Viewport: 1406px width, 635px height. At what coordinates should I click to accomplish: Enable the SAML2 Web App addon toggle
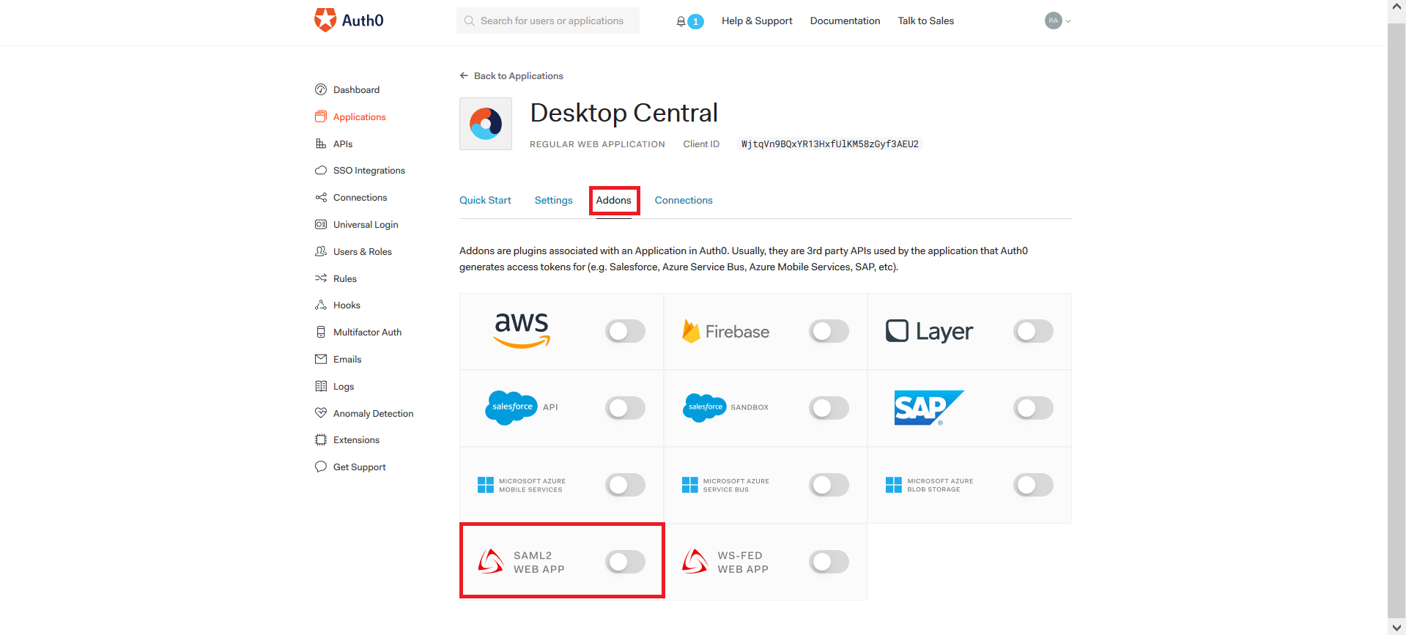625,562
